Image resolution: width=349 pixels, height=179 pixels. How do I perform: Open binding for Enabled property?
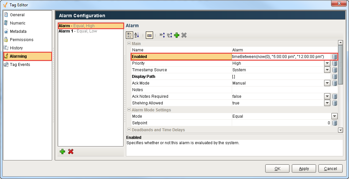(335, 57)
